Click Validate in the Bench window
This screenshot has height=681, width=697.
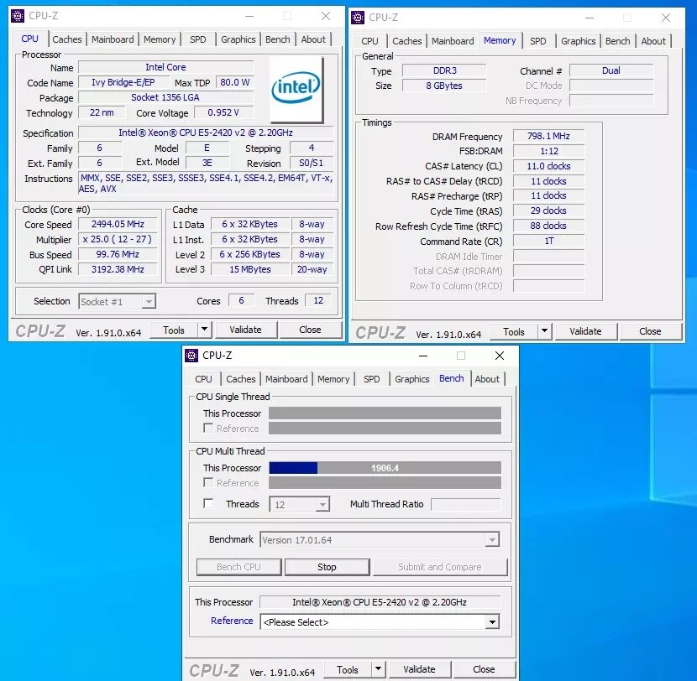click(x=419, y=669)
